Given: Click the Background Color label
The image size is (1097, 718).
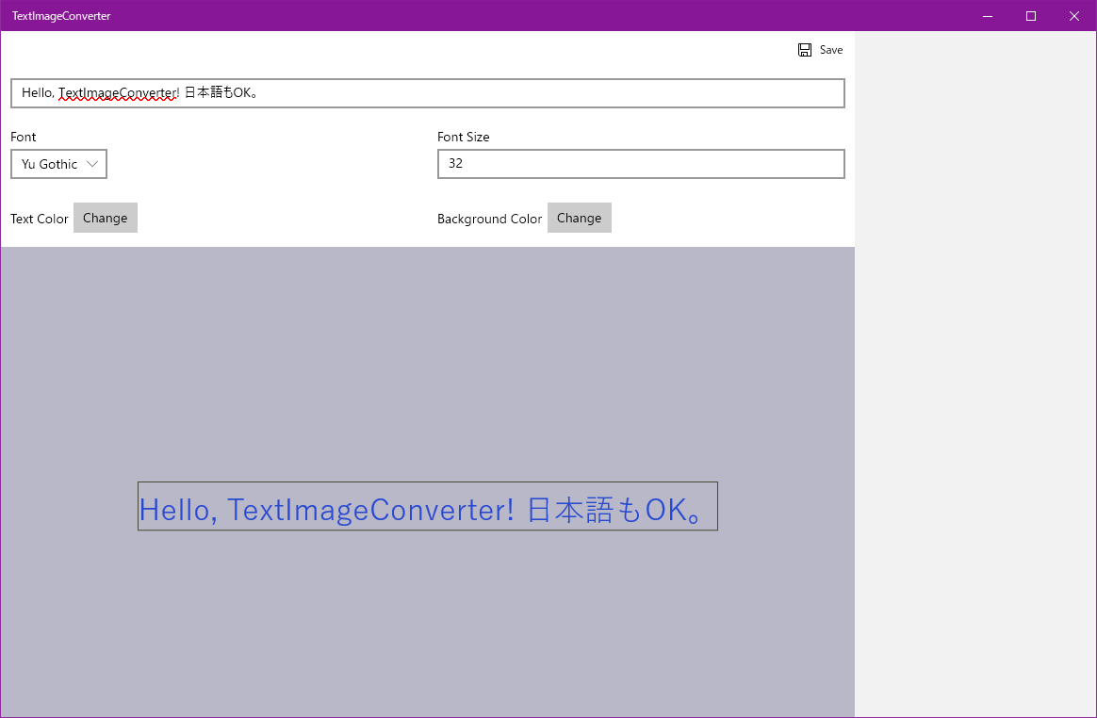Looking at the screenshot, I should click(490, 219).
